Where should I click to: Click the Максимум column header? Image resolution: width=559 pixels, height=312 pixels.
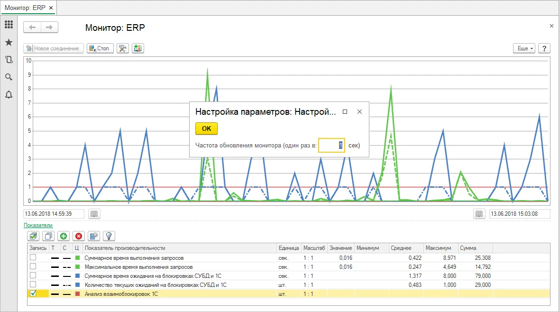[x=440, y=248]
